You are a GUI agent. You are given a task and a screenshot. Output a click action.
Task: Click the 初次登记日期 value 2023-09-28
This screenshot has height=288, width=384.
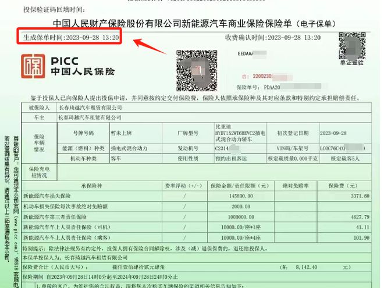click(x=333, y=133)
